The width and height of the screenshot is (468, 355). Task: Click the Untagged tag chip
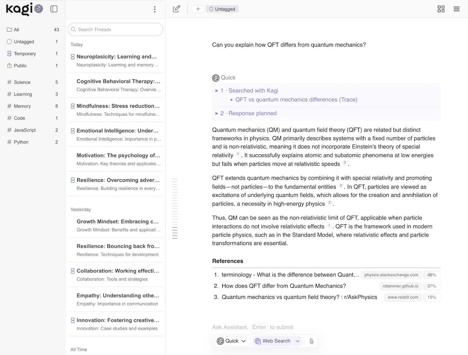pos(222,9)
